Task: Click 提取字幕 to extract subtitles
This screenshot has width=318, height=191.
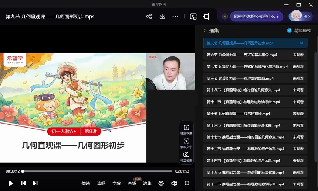Action: 186,129
